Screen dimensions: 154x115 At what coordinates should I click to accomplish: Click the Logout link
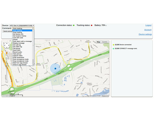148,25
